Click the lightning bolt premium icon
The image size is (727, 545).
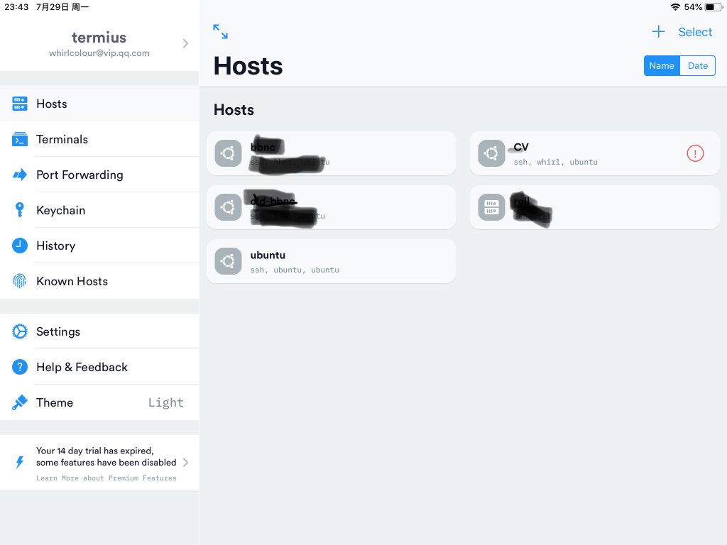point(19,462)
